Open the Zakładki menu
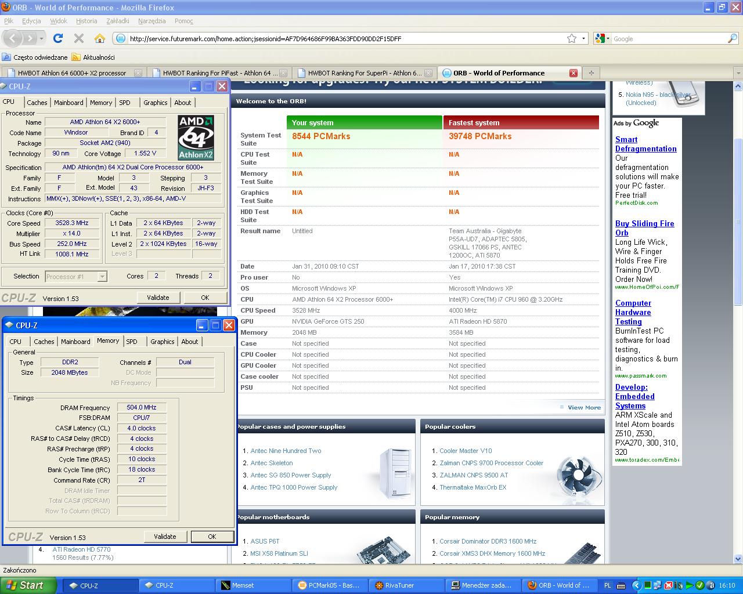 point(118,21)
